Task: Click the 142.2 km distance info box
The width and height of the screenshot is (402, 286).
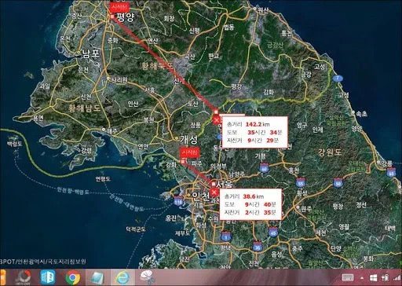Action: pyautogui.click(x=255, y=132)
